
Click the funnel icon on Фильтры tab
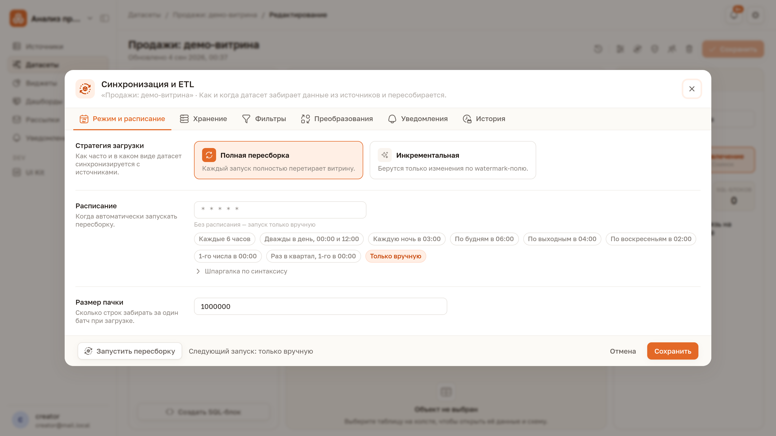(x=246, y=119)
